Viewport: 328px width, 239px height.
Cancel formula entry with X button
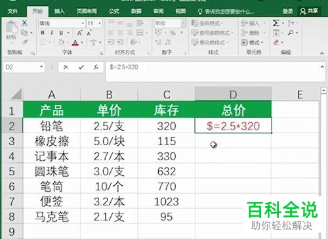point(66,67)
